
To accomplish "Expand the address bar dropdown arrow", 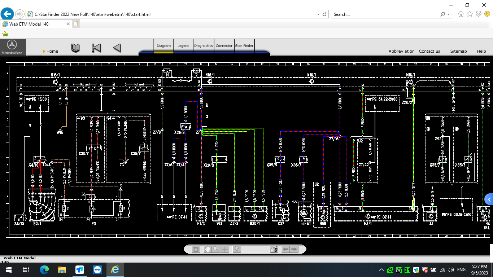I will (x=318, y=14).
